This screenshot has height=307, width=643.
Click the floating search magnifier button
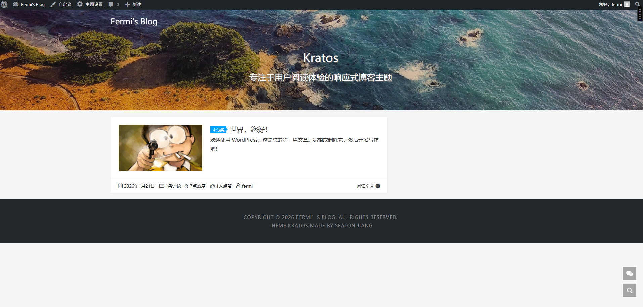pos(629,290)
